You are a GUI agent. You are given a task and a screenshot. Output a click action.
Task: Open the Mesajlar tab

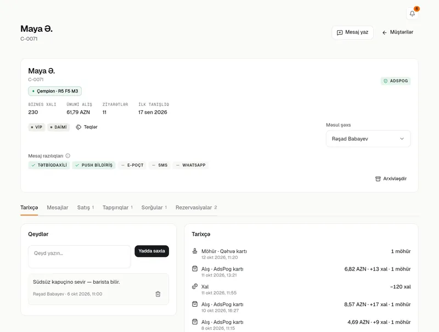[58, 207]
